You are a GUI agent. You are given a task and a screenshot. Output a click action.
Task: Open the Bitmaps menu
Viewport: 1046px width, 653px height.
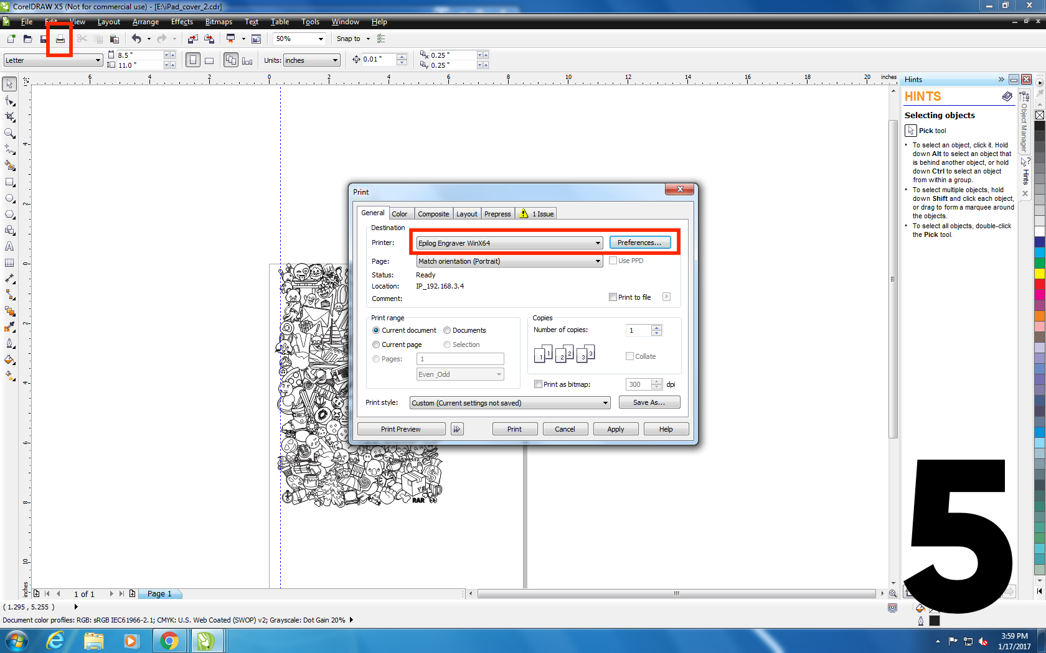219,22
